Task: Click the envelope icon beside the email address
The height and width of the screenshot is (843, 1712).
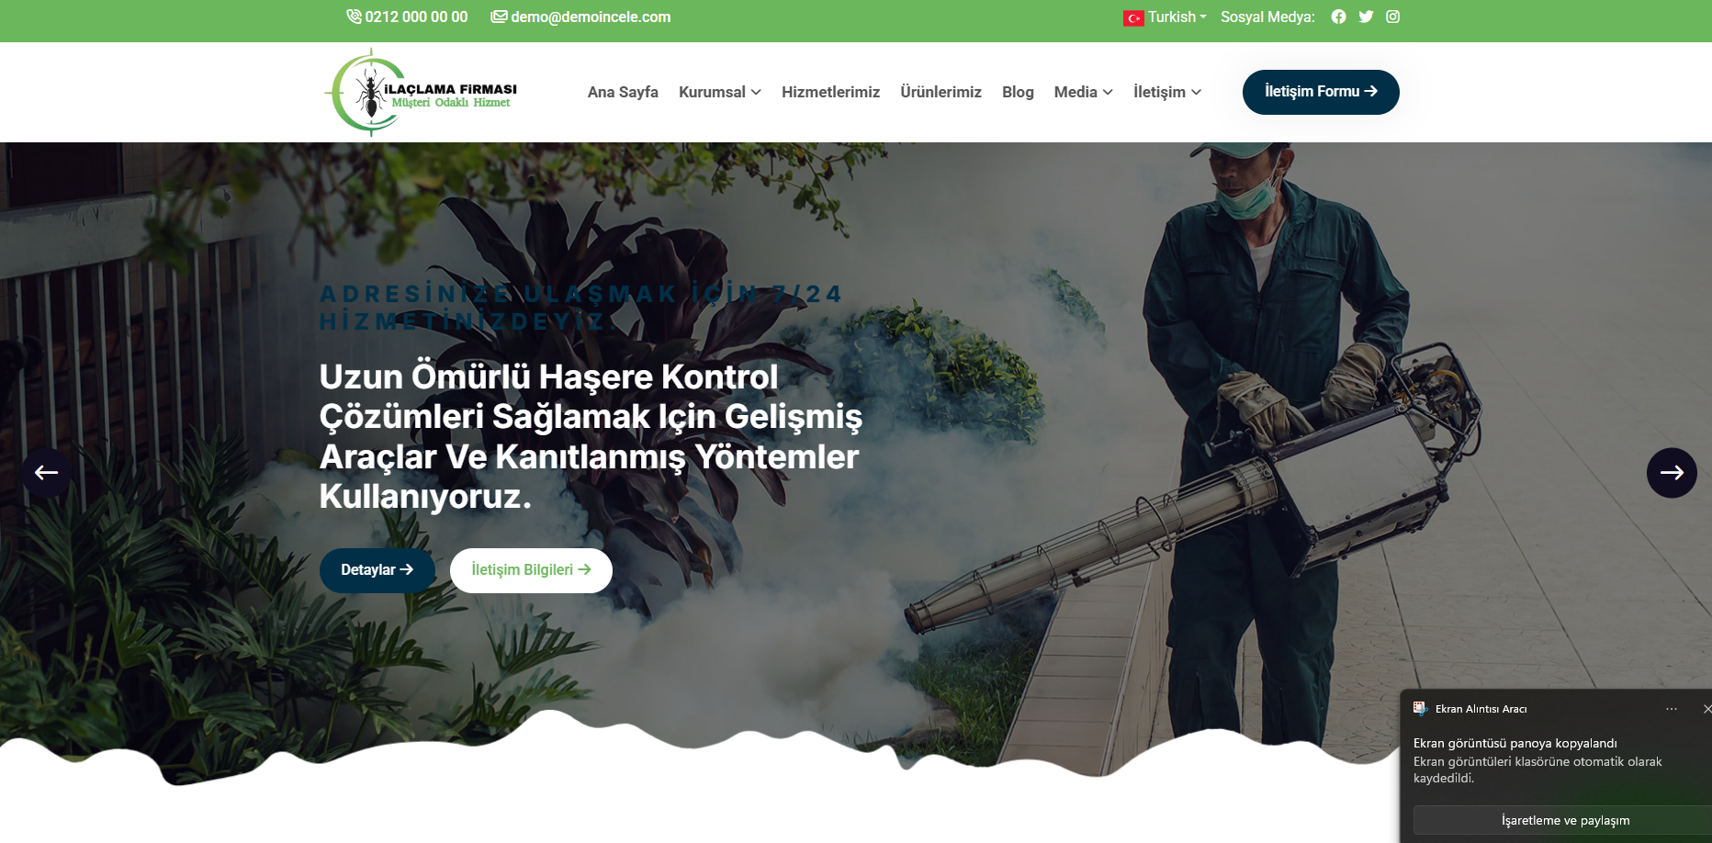Action: [x=499, y=16]
